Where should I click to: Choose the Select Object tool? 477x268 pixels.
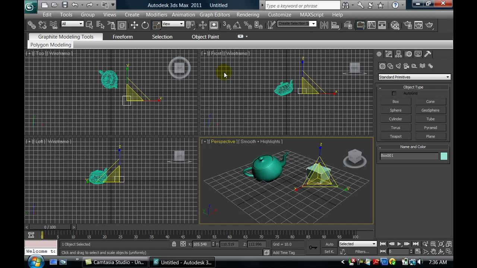click(89, 25)
